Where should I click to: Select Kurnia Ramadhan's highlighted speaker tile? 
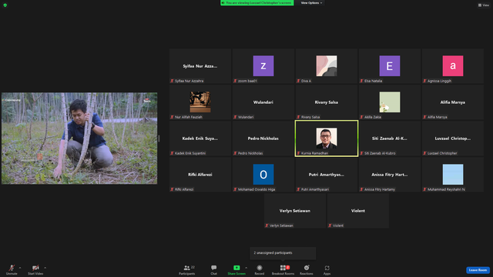[x=327, y=138]
